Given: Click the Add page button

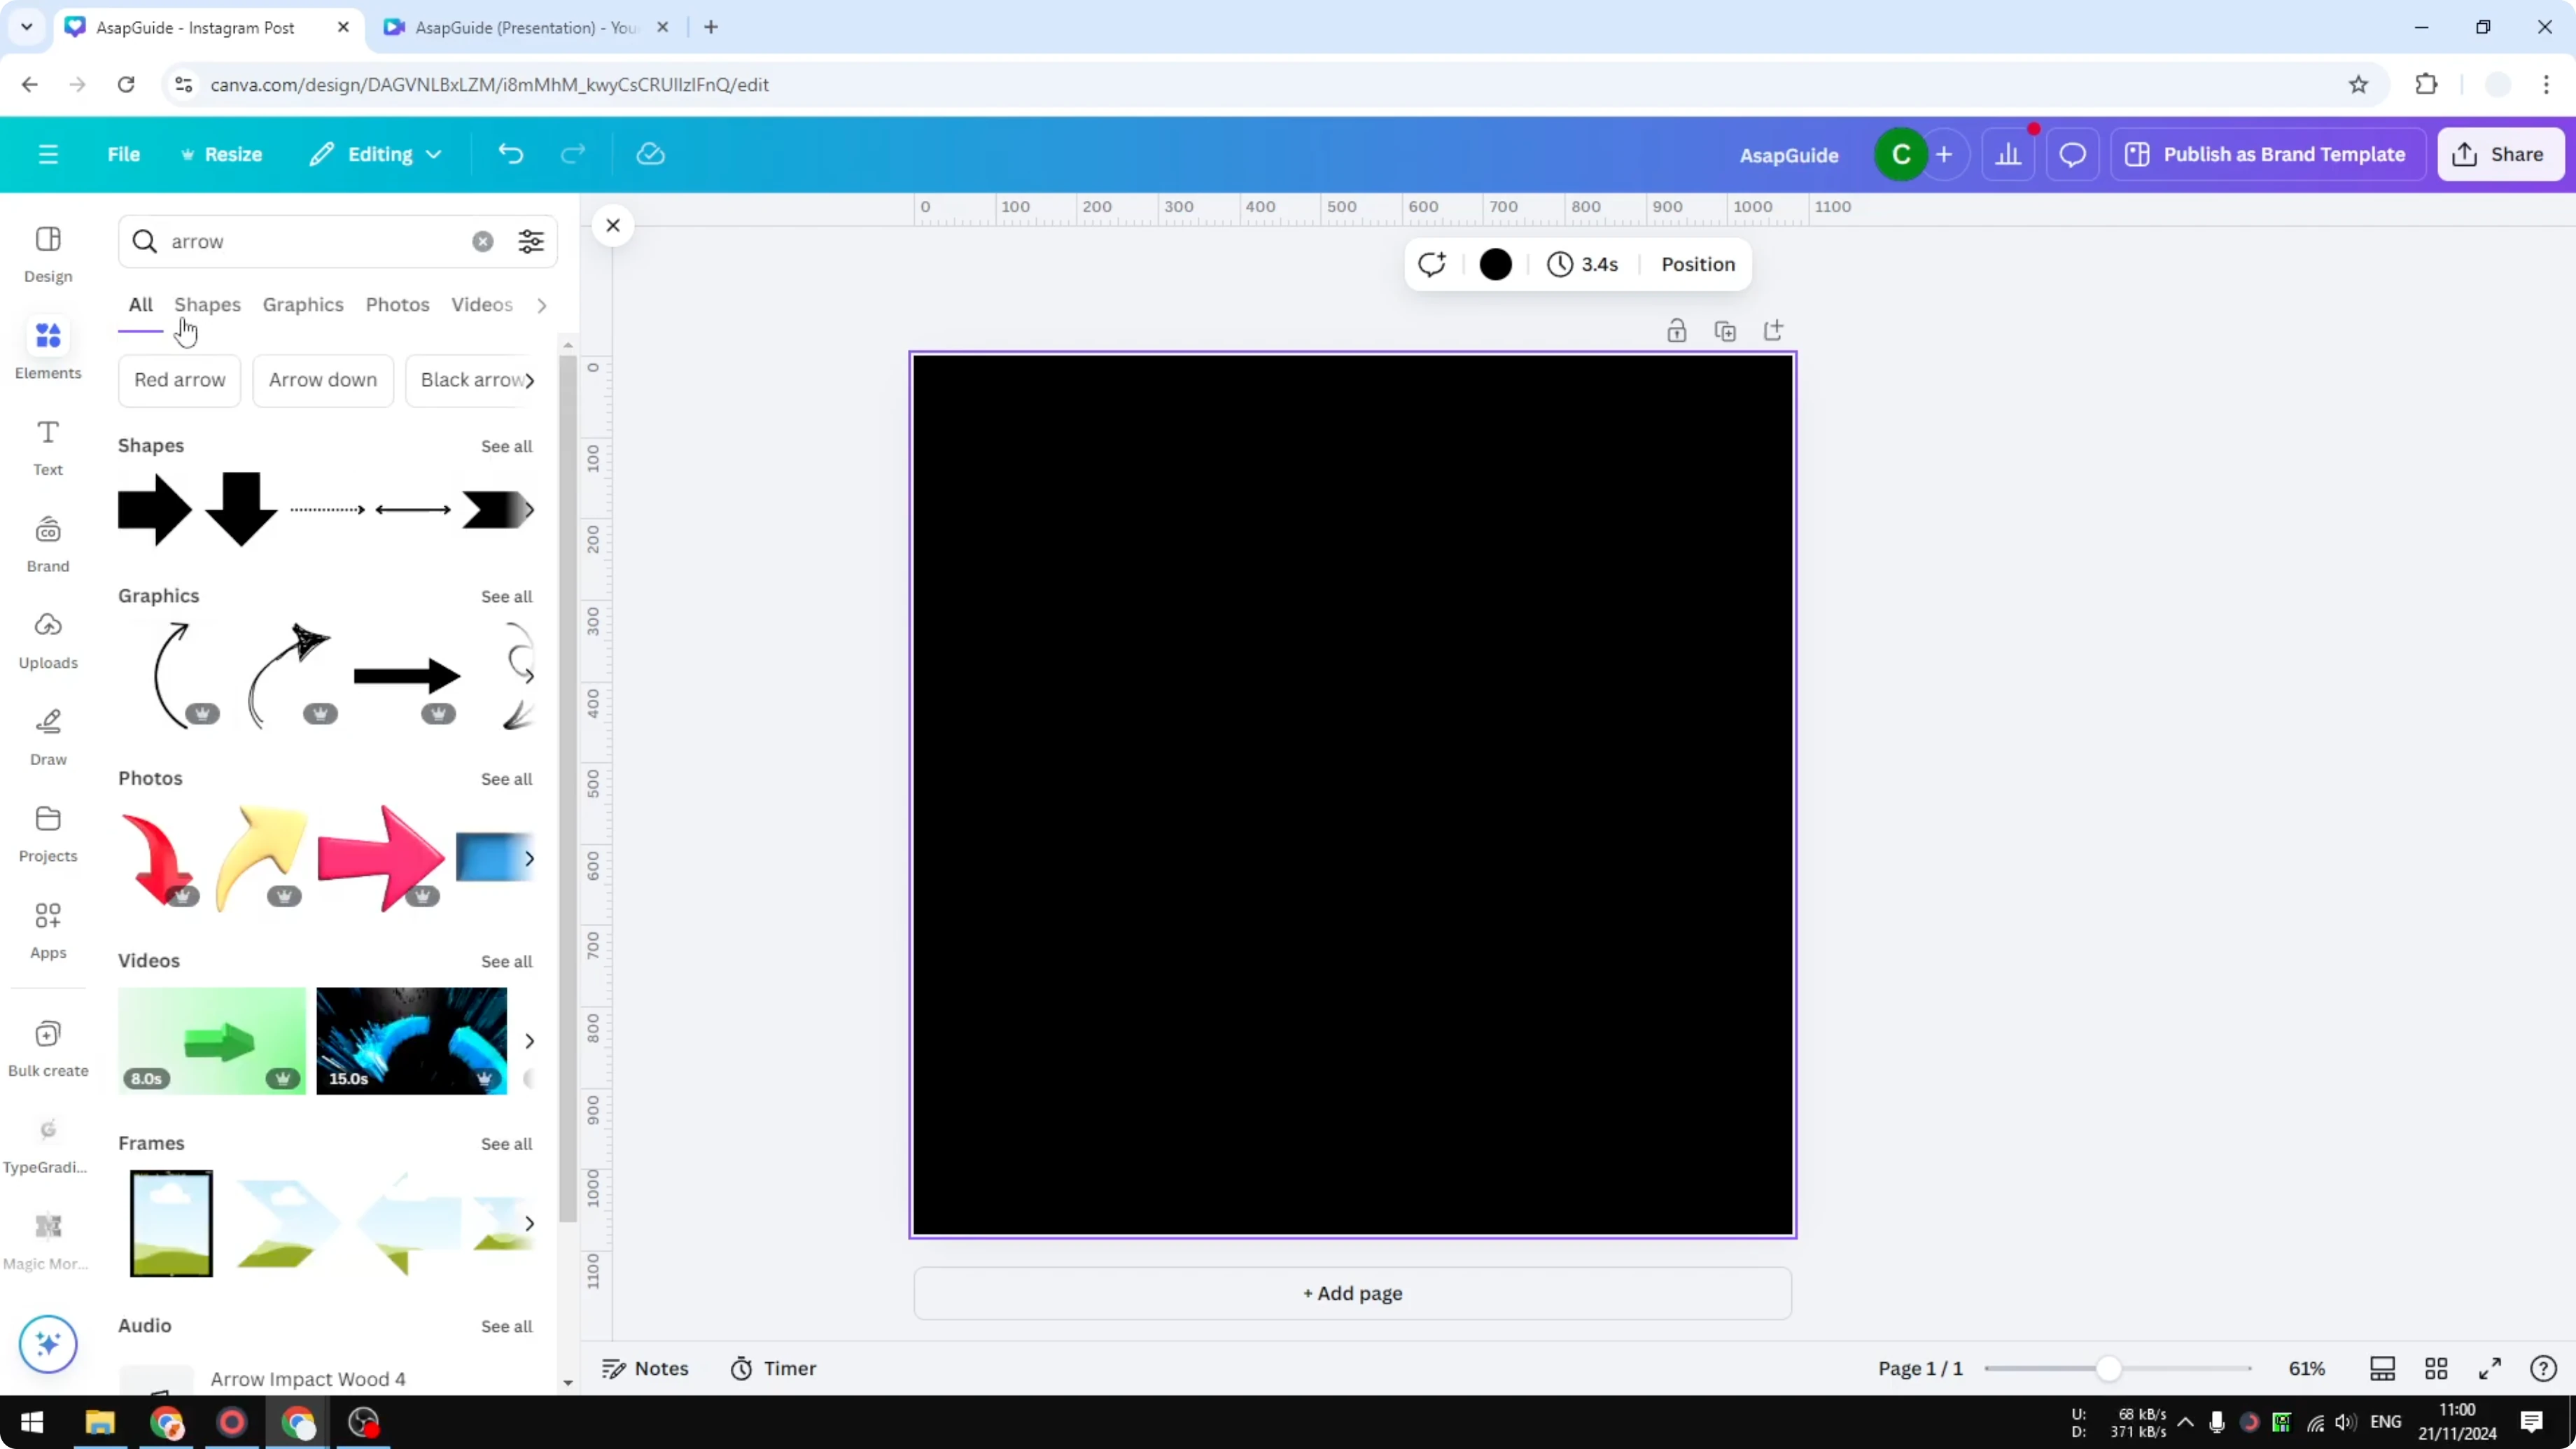Looking at the screenshot, I should pos(1352,1293).
